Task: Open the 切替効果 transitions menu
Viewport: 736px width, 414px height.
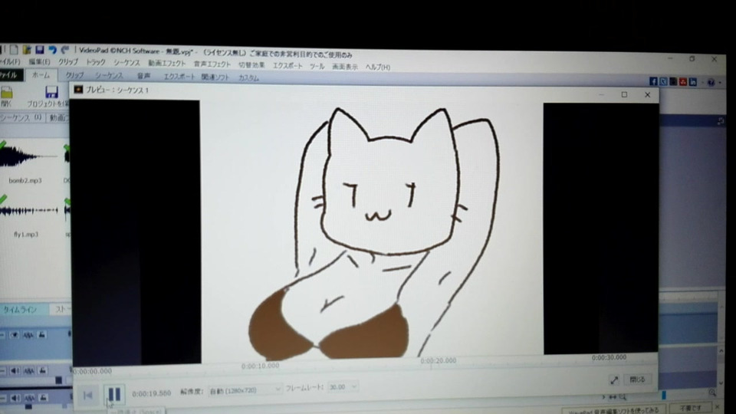Action: [251, 64]
